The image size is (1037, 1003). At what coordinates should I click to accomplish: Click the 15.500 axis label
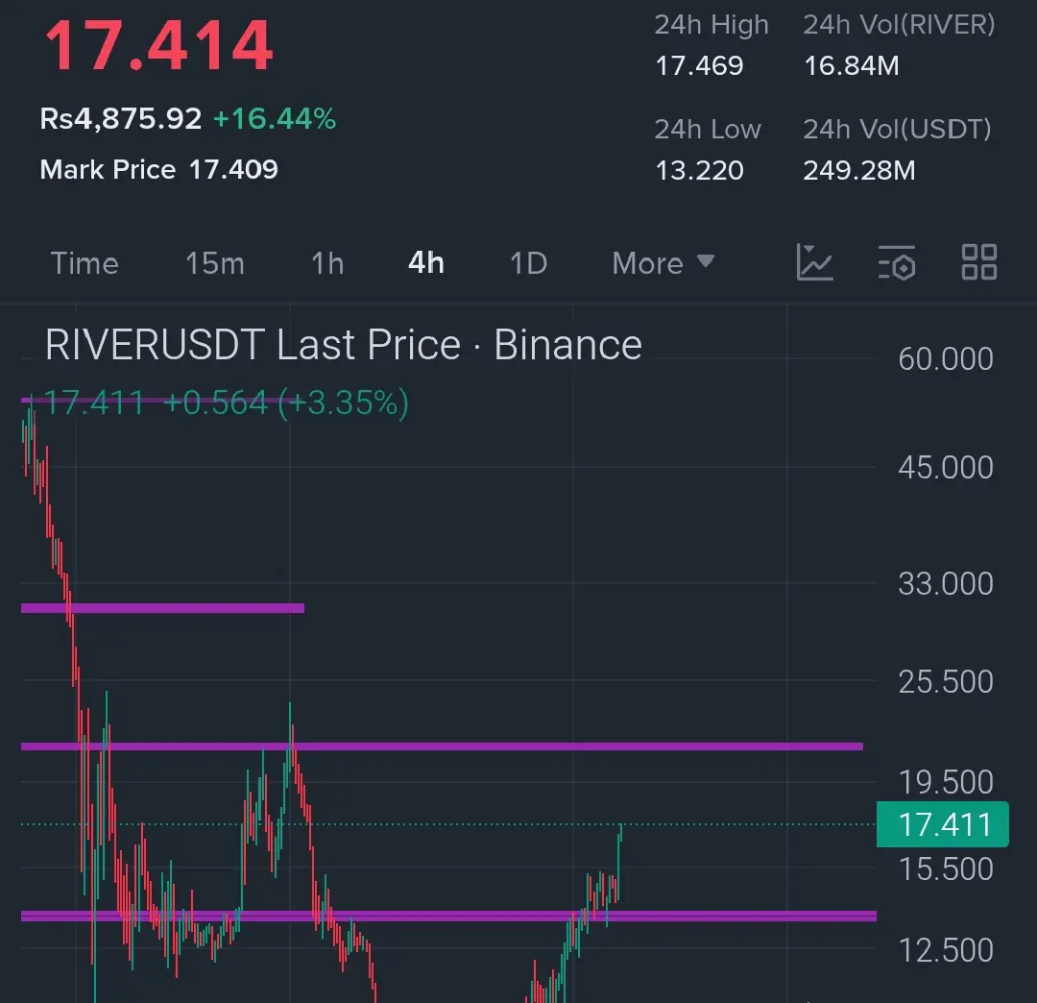[946, 869]
